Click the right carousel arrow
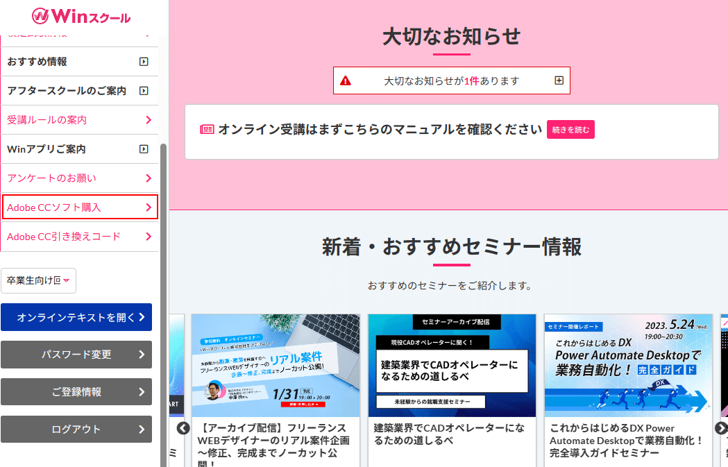The image size is (728, 467). tap(720, 428)
